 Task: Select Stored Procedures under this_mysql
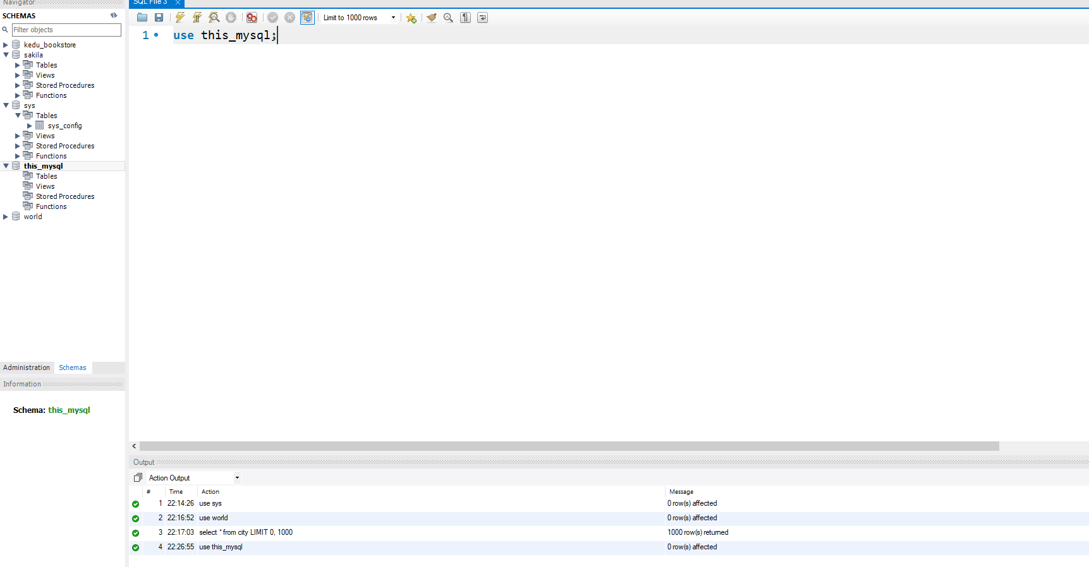[x=65, y=196]
